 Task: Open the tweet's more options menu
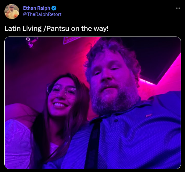coord(178,8)
